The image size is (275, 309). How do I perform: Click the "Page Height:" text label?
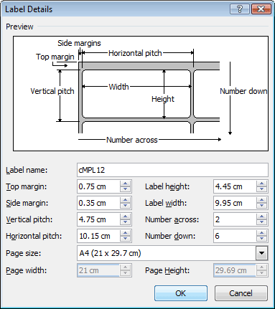[x=167, y=270]
